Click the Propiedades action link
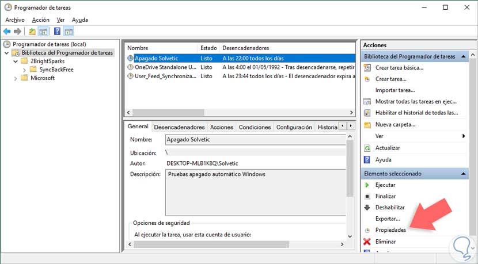The image size is (478, 264). [x=391, y=230]
